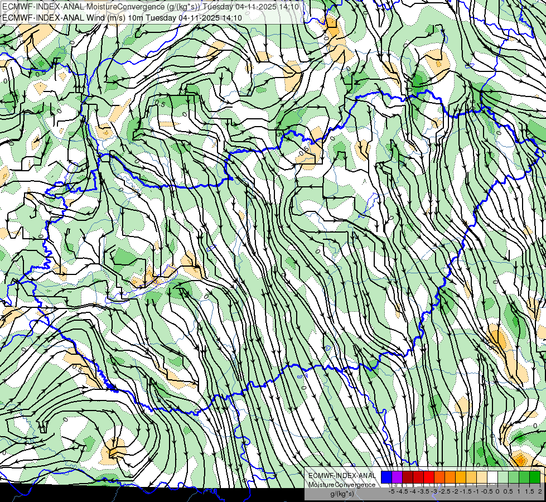Select the white legend color swatch

[492, 477]
